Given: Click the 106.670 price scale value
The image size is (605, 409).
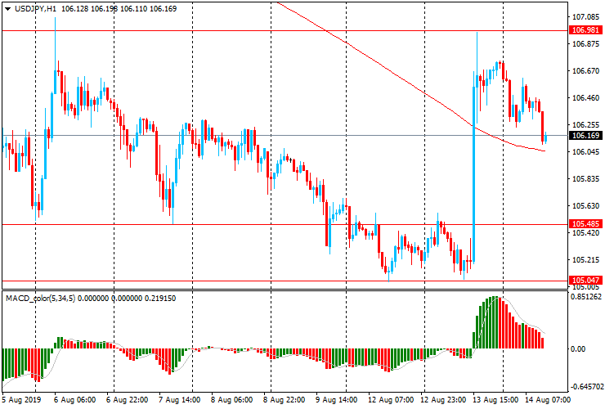Looking at the screenshot, I should tap(585, 71).
